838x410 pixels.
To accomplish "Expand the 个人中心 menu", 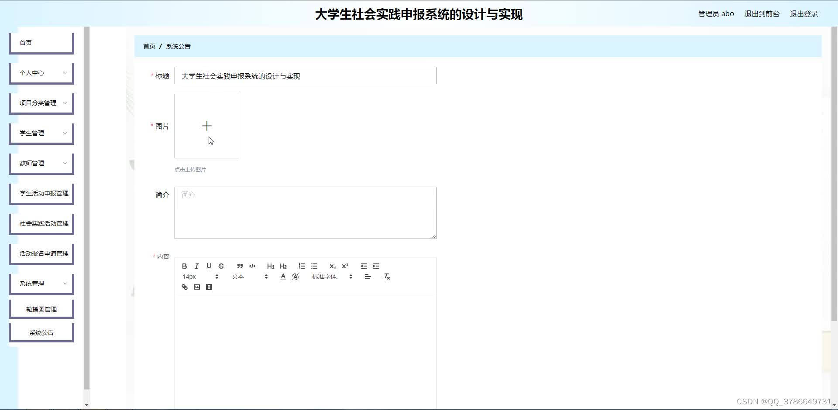I will pyautogui.click(x=41, y=73).
